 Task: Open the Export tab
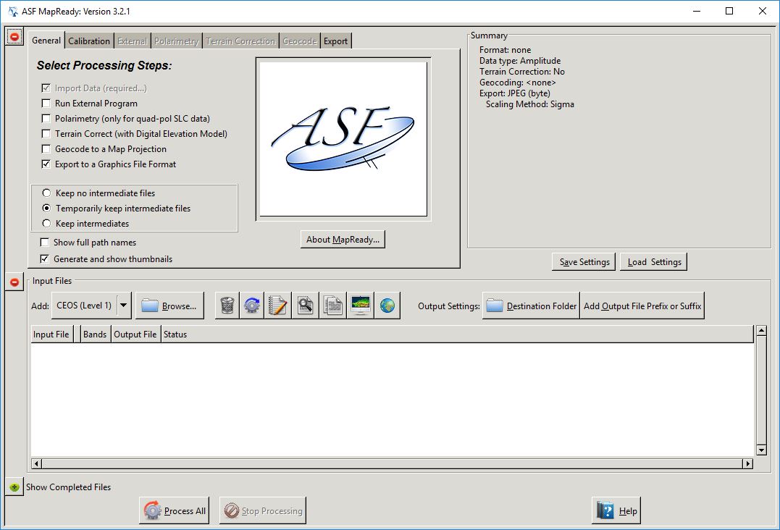(x=336, y=41)
